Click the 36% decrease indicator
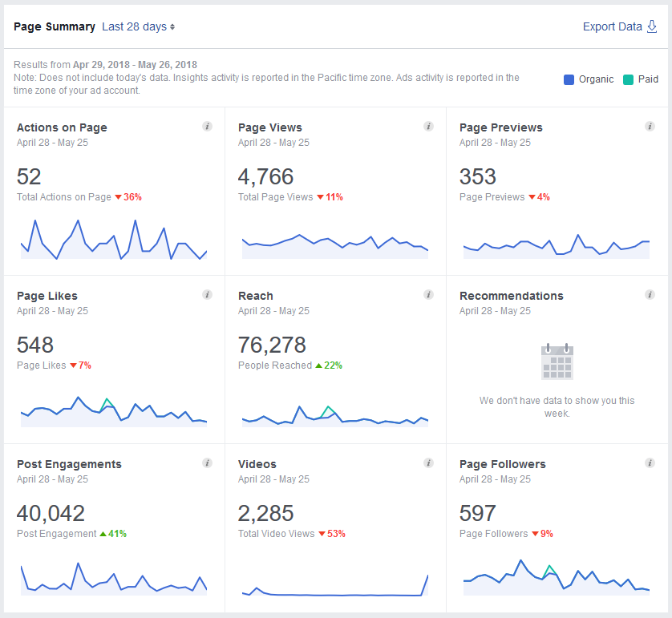672x618 pixels. tap(128, 197)
